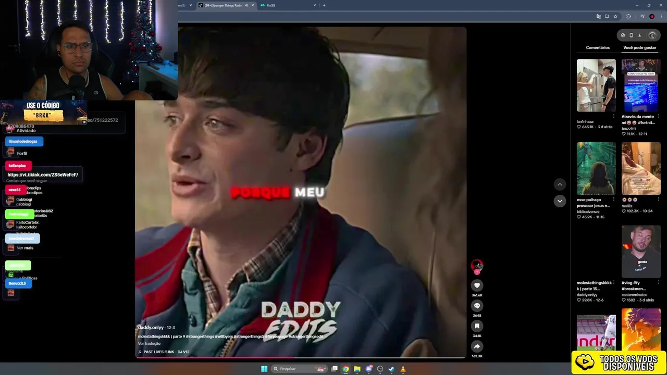The width and height of the screenshot is (667, 375).
Task: Click 'castemminutos' username text
Action: coord(634,295)
